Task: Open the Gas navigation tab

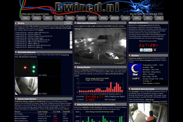Action: click(x=59, y=18)
